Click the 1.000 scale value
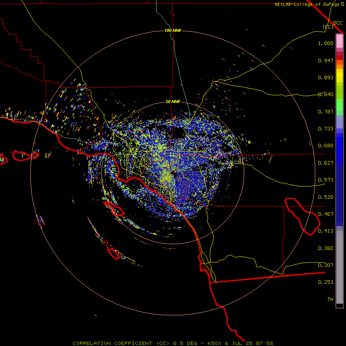Viewport: 346px width, 346px height. coord(326,43)
